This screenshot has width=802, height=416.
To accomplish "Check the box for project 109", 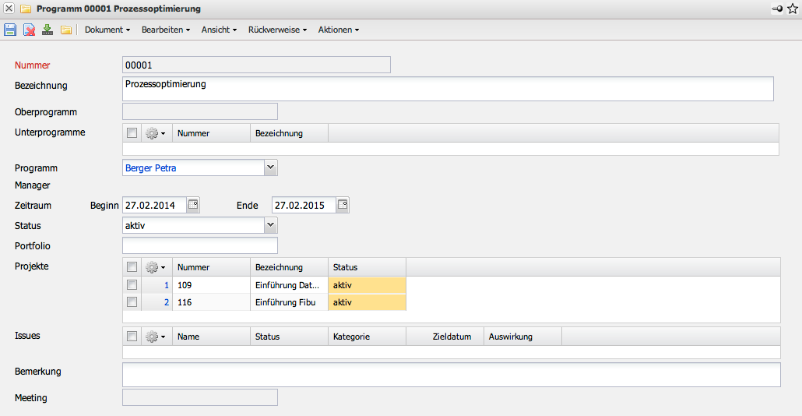I will click(132, 285).
